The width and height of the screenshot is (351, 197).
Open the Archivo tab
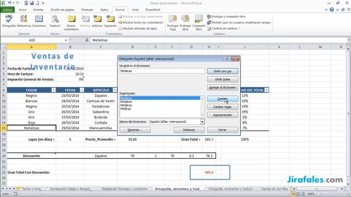[x=8, y=10]
